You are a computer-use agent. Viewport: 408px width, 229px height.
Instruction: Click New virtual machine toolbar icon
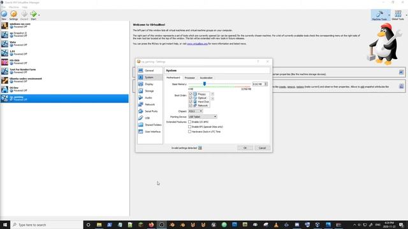[x=4, y=15]
